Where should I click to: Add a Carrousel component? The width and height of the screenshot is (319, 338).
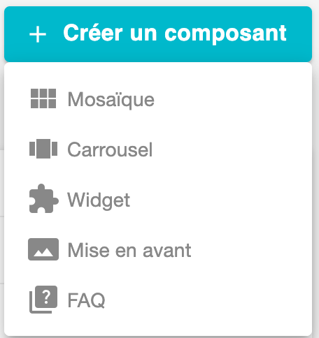click(158, 149)
